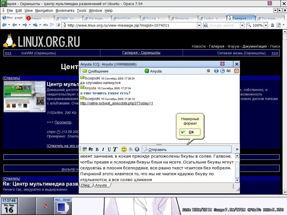
Task: Go to next section via >>> link
Action: click(x=275, y=53)
